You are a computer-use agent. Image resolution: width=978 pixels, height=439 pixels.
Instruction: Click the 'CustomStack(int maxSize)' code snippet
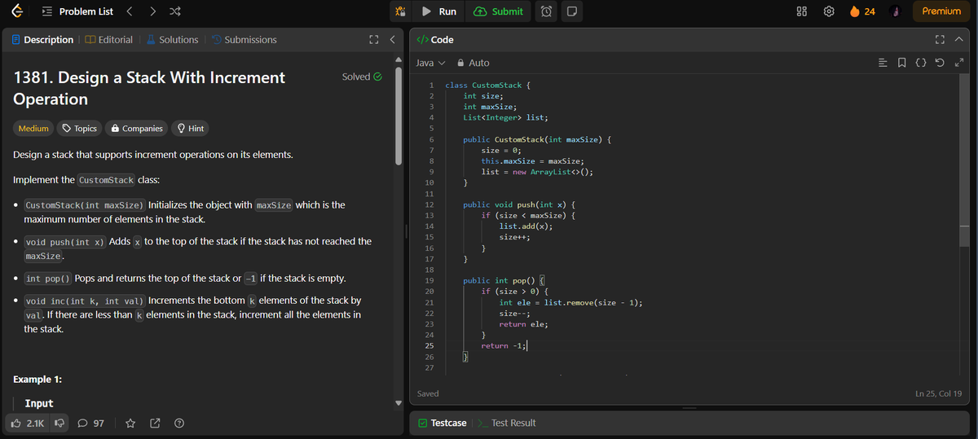tap(85, 205)
